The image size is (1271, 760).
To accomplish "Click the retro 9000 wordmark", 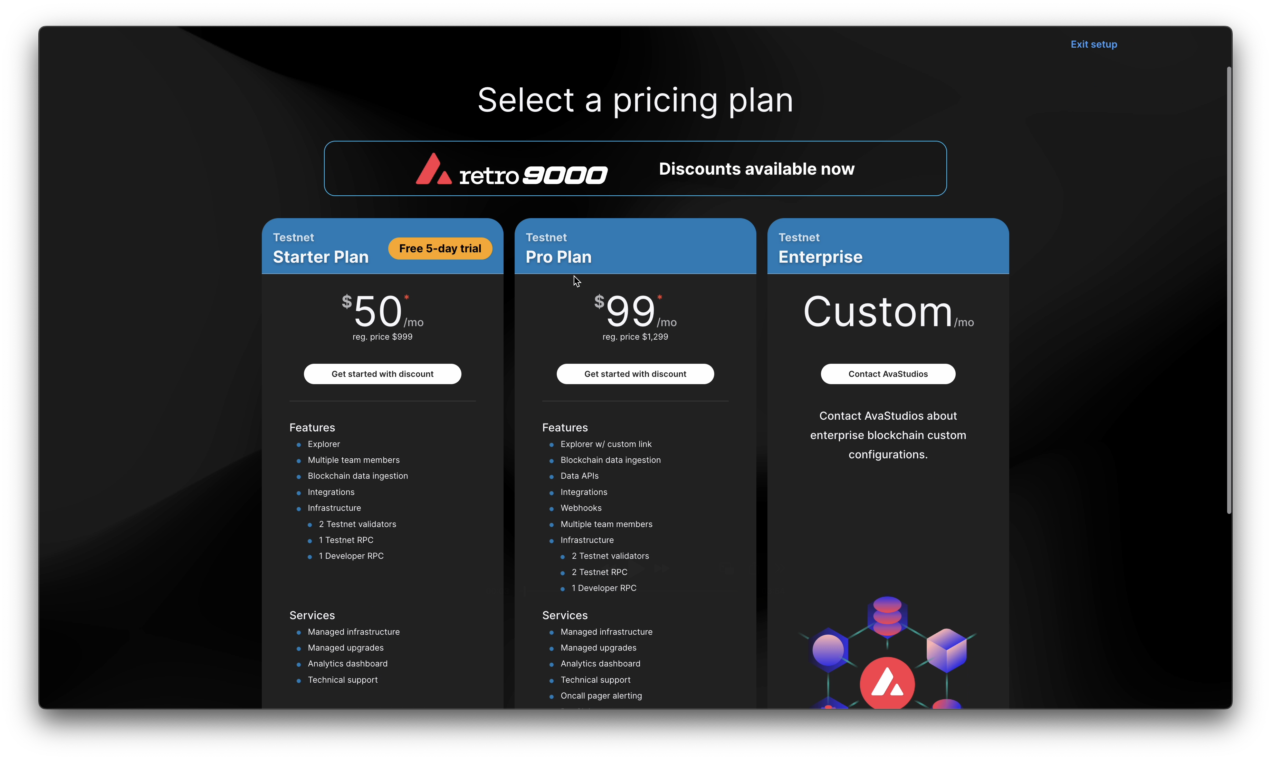I will (x=533, y=175).
